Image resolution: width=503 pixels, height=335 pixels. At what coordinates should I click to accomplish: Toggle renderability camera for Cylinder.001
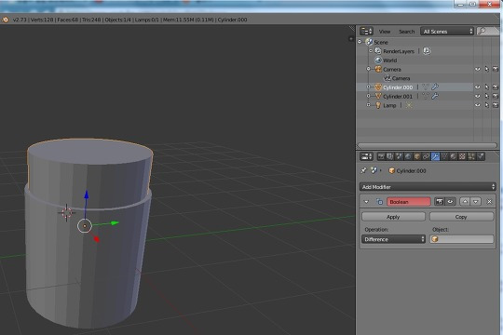coord(496,96)
